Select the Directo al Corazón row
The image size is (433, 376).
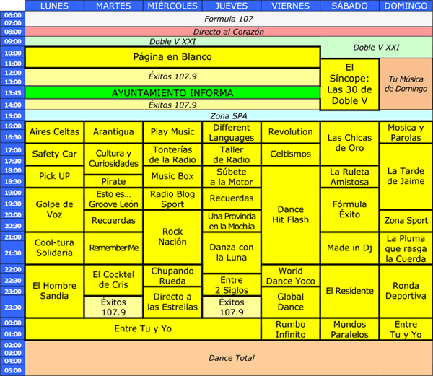[x=229, y=32]
